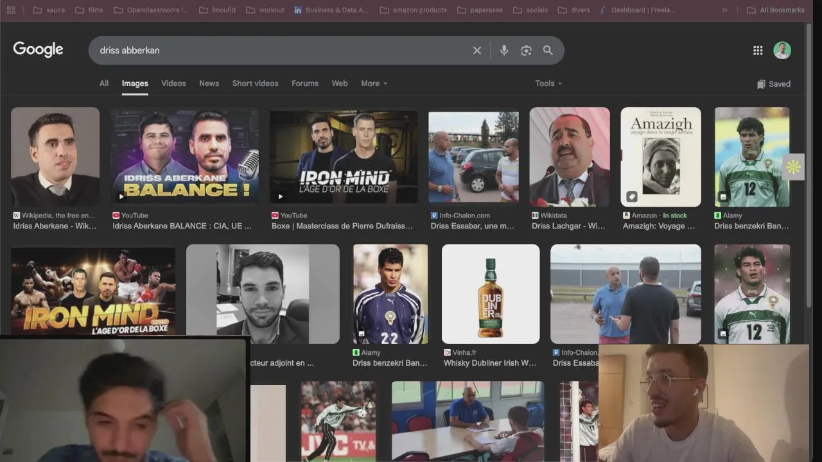Open Idriss Aberkane BALANCE : CIA, UE link
Image resolution: width=822 pixels, height=462 pixels.
[x=182, y=226]
